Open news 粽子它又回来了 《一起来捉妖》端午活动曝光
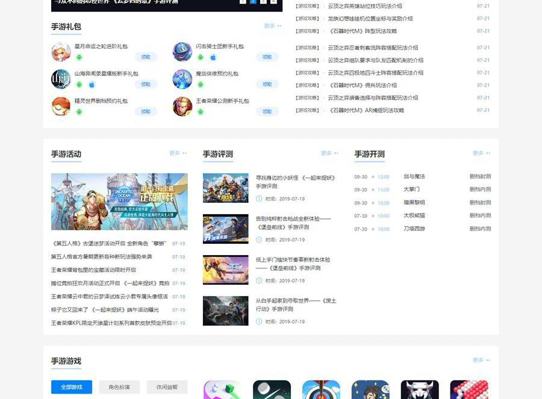Image resolution: width=542 pixels, height=399 pixels. (105, 310)
